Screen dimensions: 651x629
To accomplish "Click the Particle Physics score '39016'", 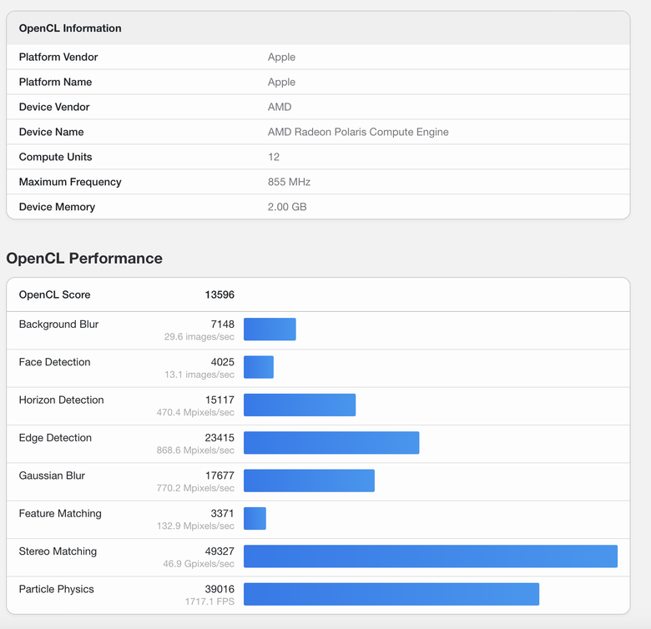I will tap(220, 589).
